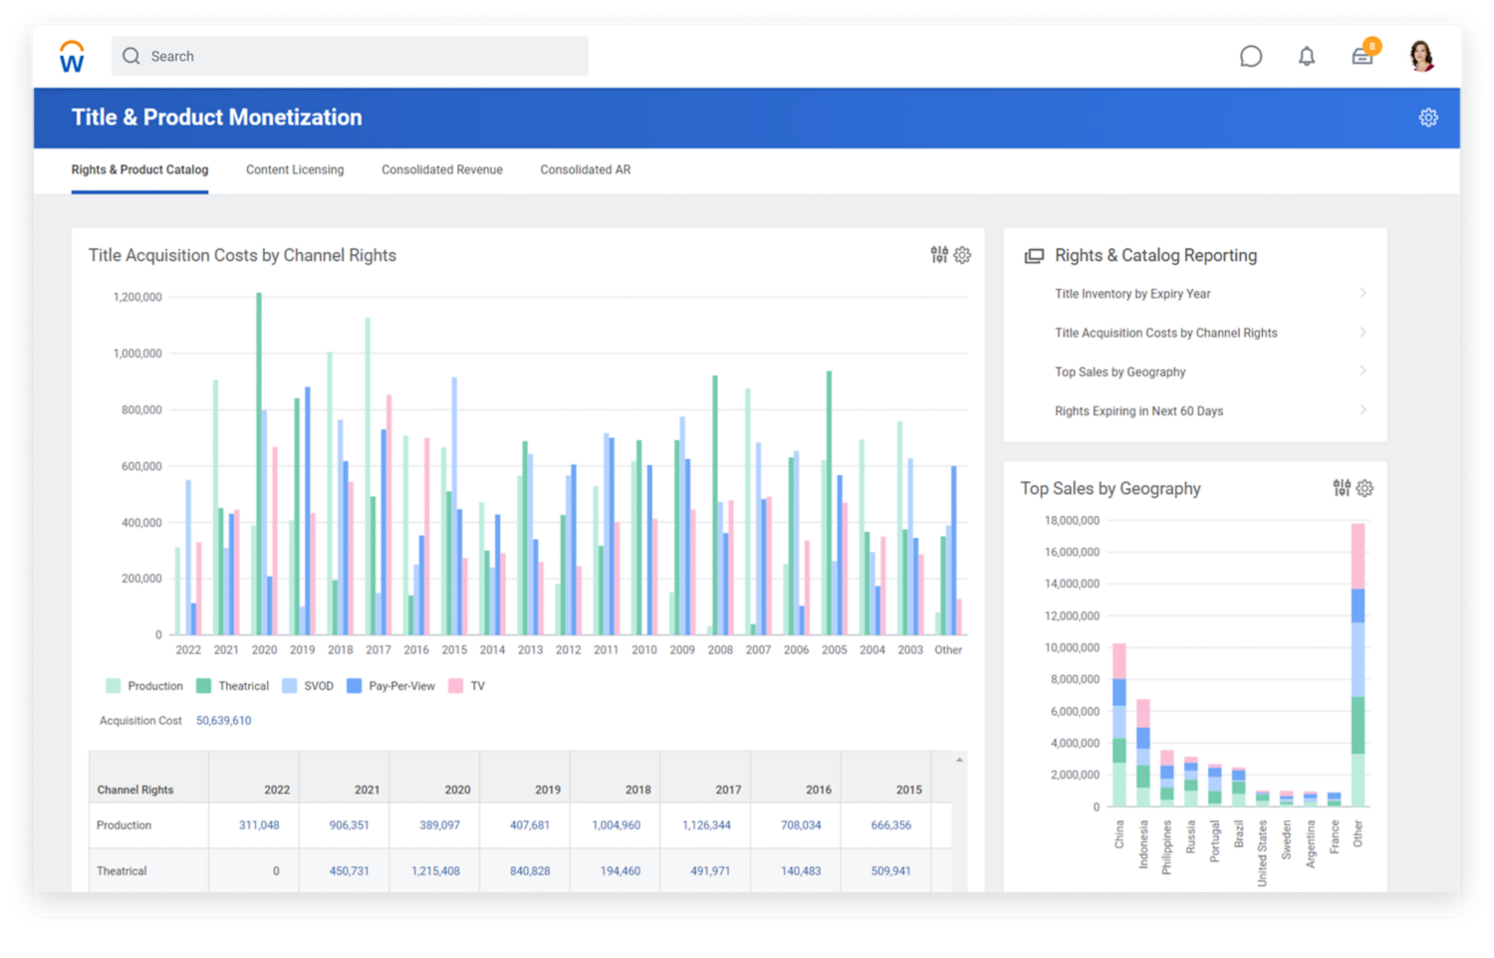This screenshot has width=1494, height=958.
Task: Expand chevron beside Top Sales by Geography link
Action: pyautogui.click(x=1363, y=370)
